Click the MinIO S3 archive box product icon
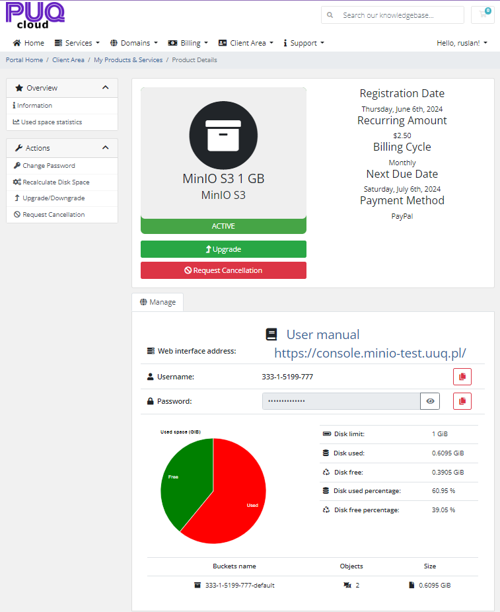The width and height of the screenshot is (500, 612). pos(223,135)
